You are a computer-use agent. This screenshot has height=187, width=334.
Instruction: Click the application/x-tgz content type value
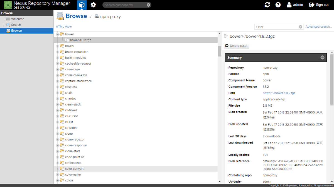pos(274,99)
